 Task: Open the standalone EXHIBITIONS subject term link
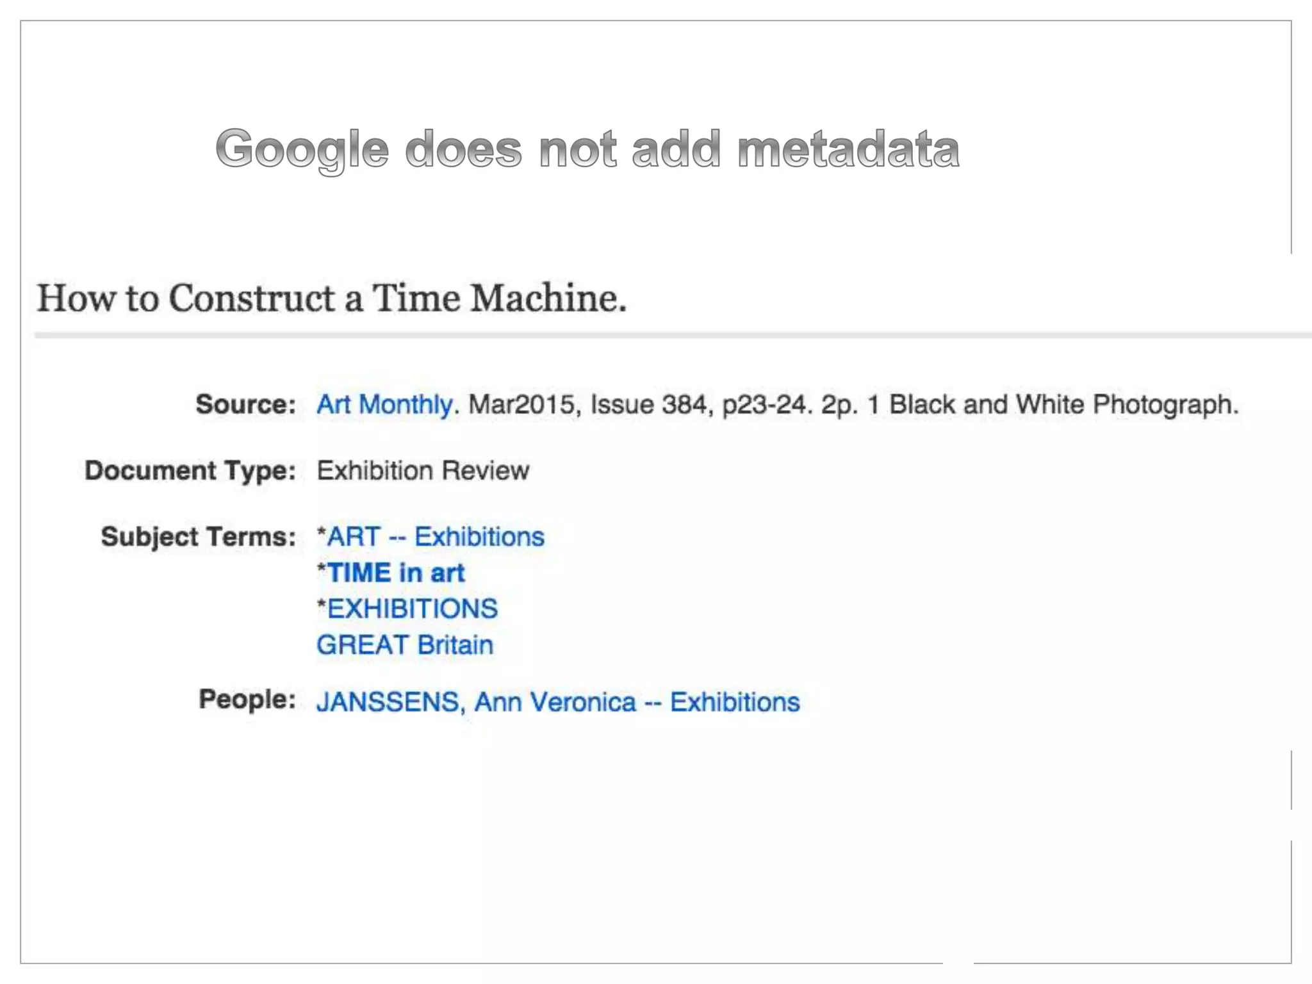pos(412,609)
